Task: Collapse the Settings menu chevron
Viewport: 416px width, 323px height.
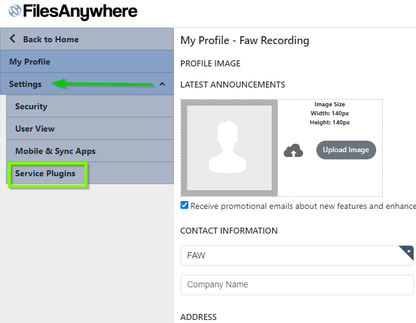Action: (162, 84)
